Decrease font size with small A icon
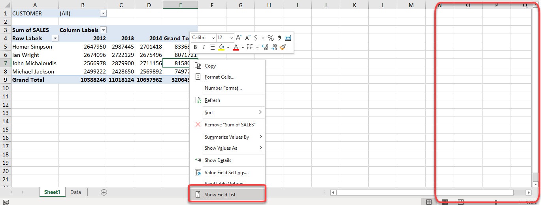541x205 pixels. point(247,38)
